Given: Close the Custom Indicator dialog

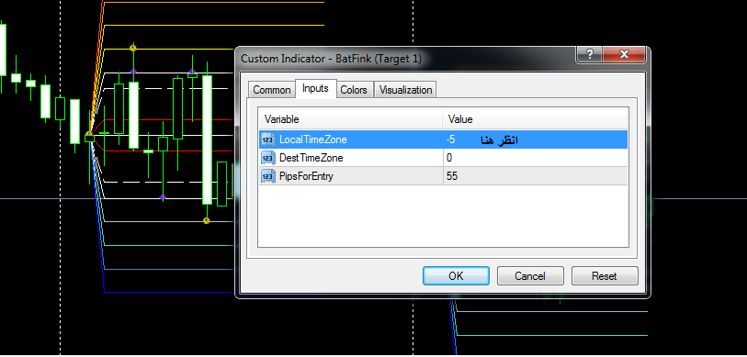Looking at the screenshot, I should point(624,54).
